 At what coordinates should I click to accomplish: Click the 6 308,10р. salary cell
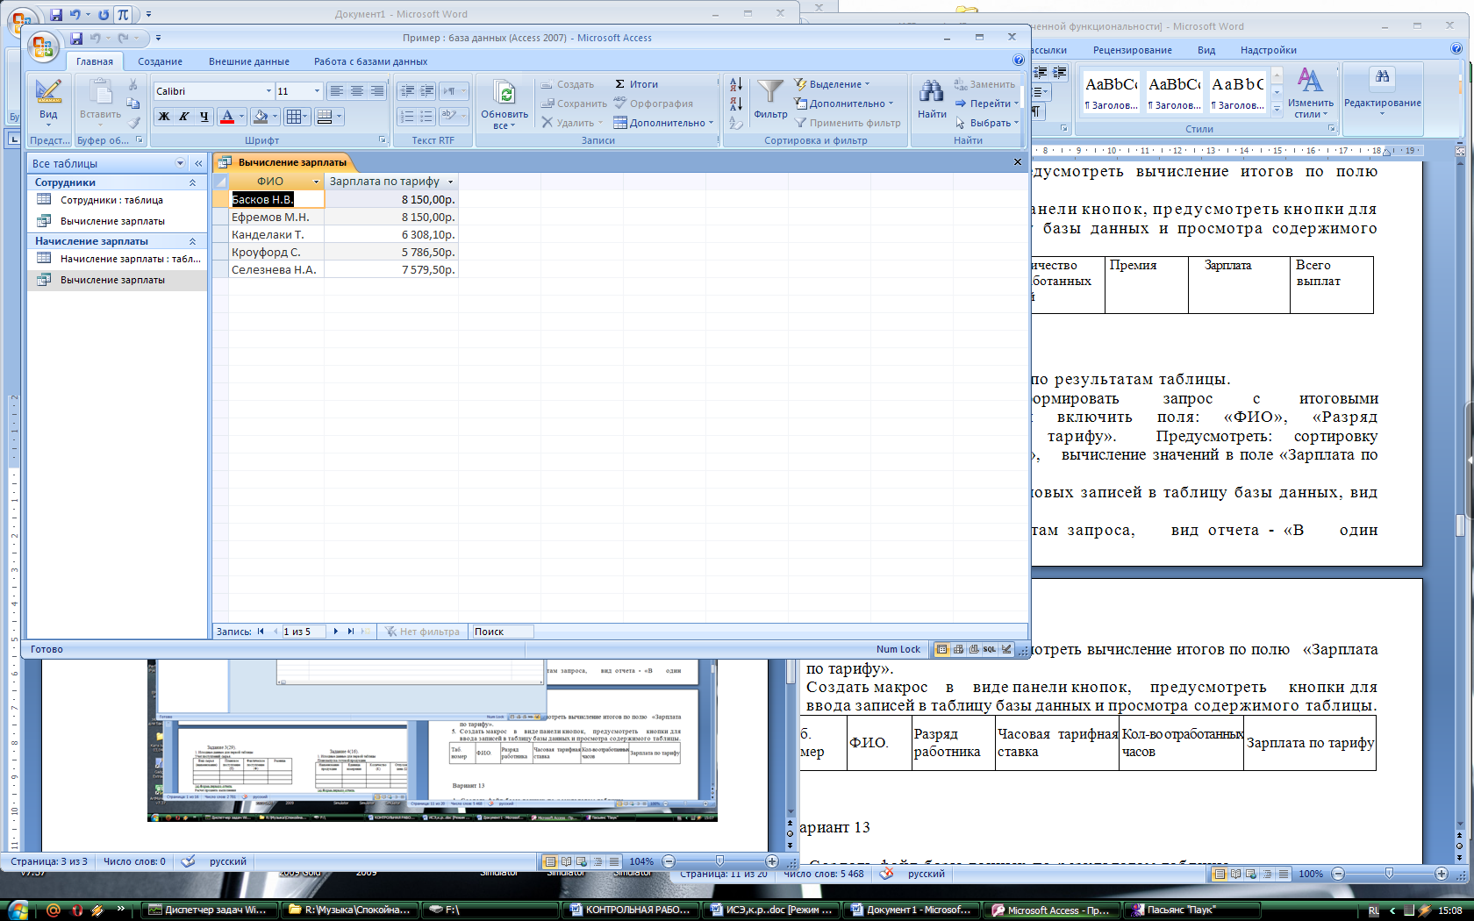[391, 234]
